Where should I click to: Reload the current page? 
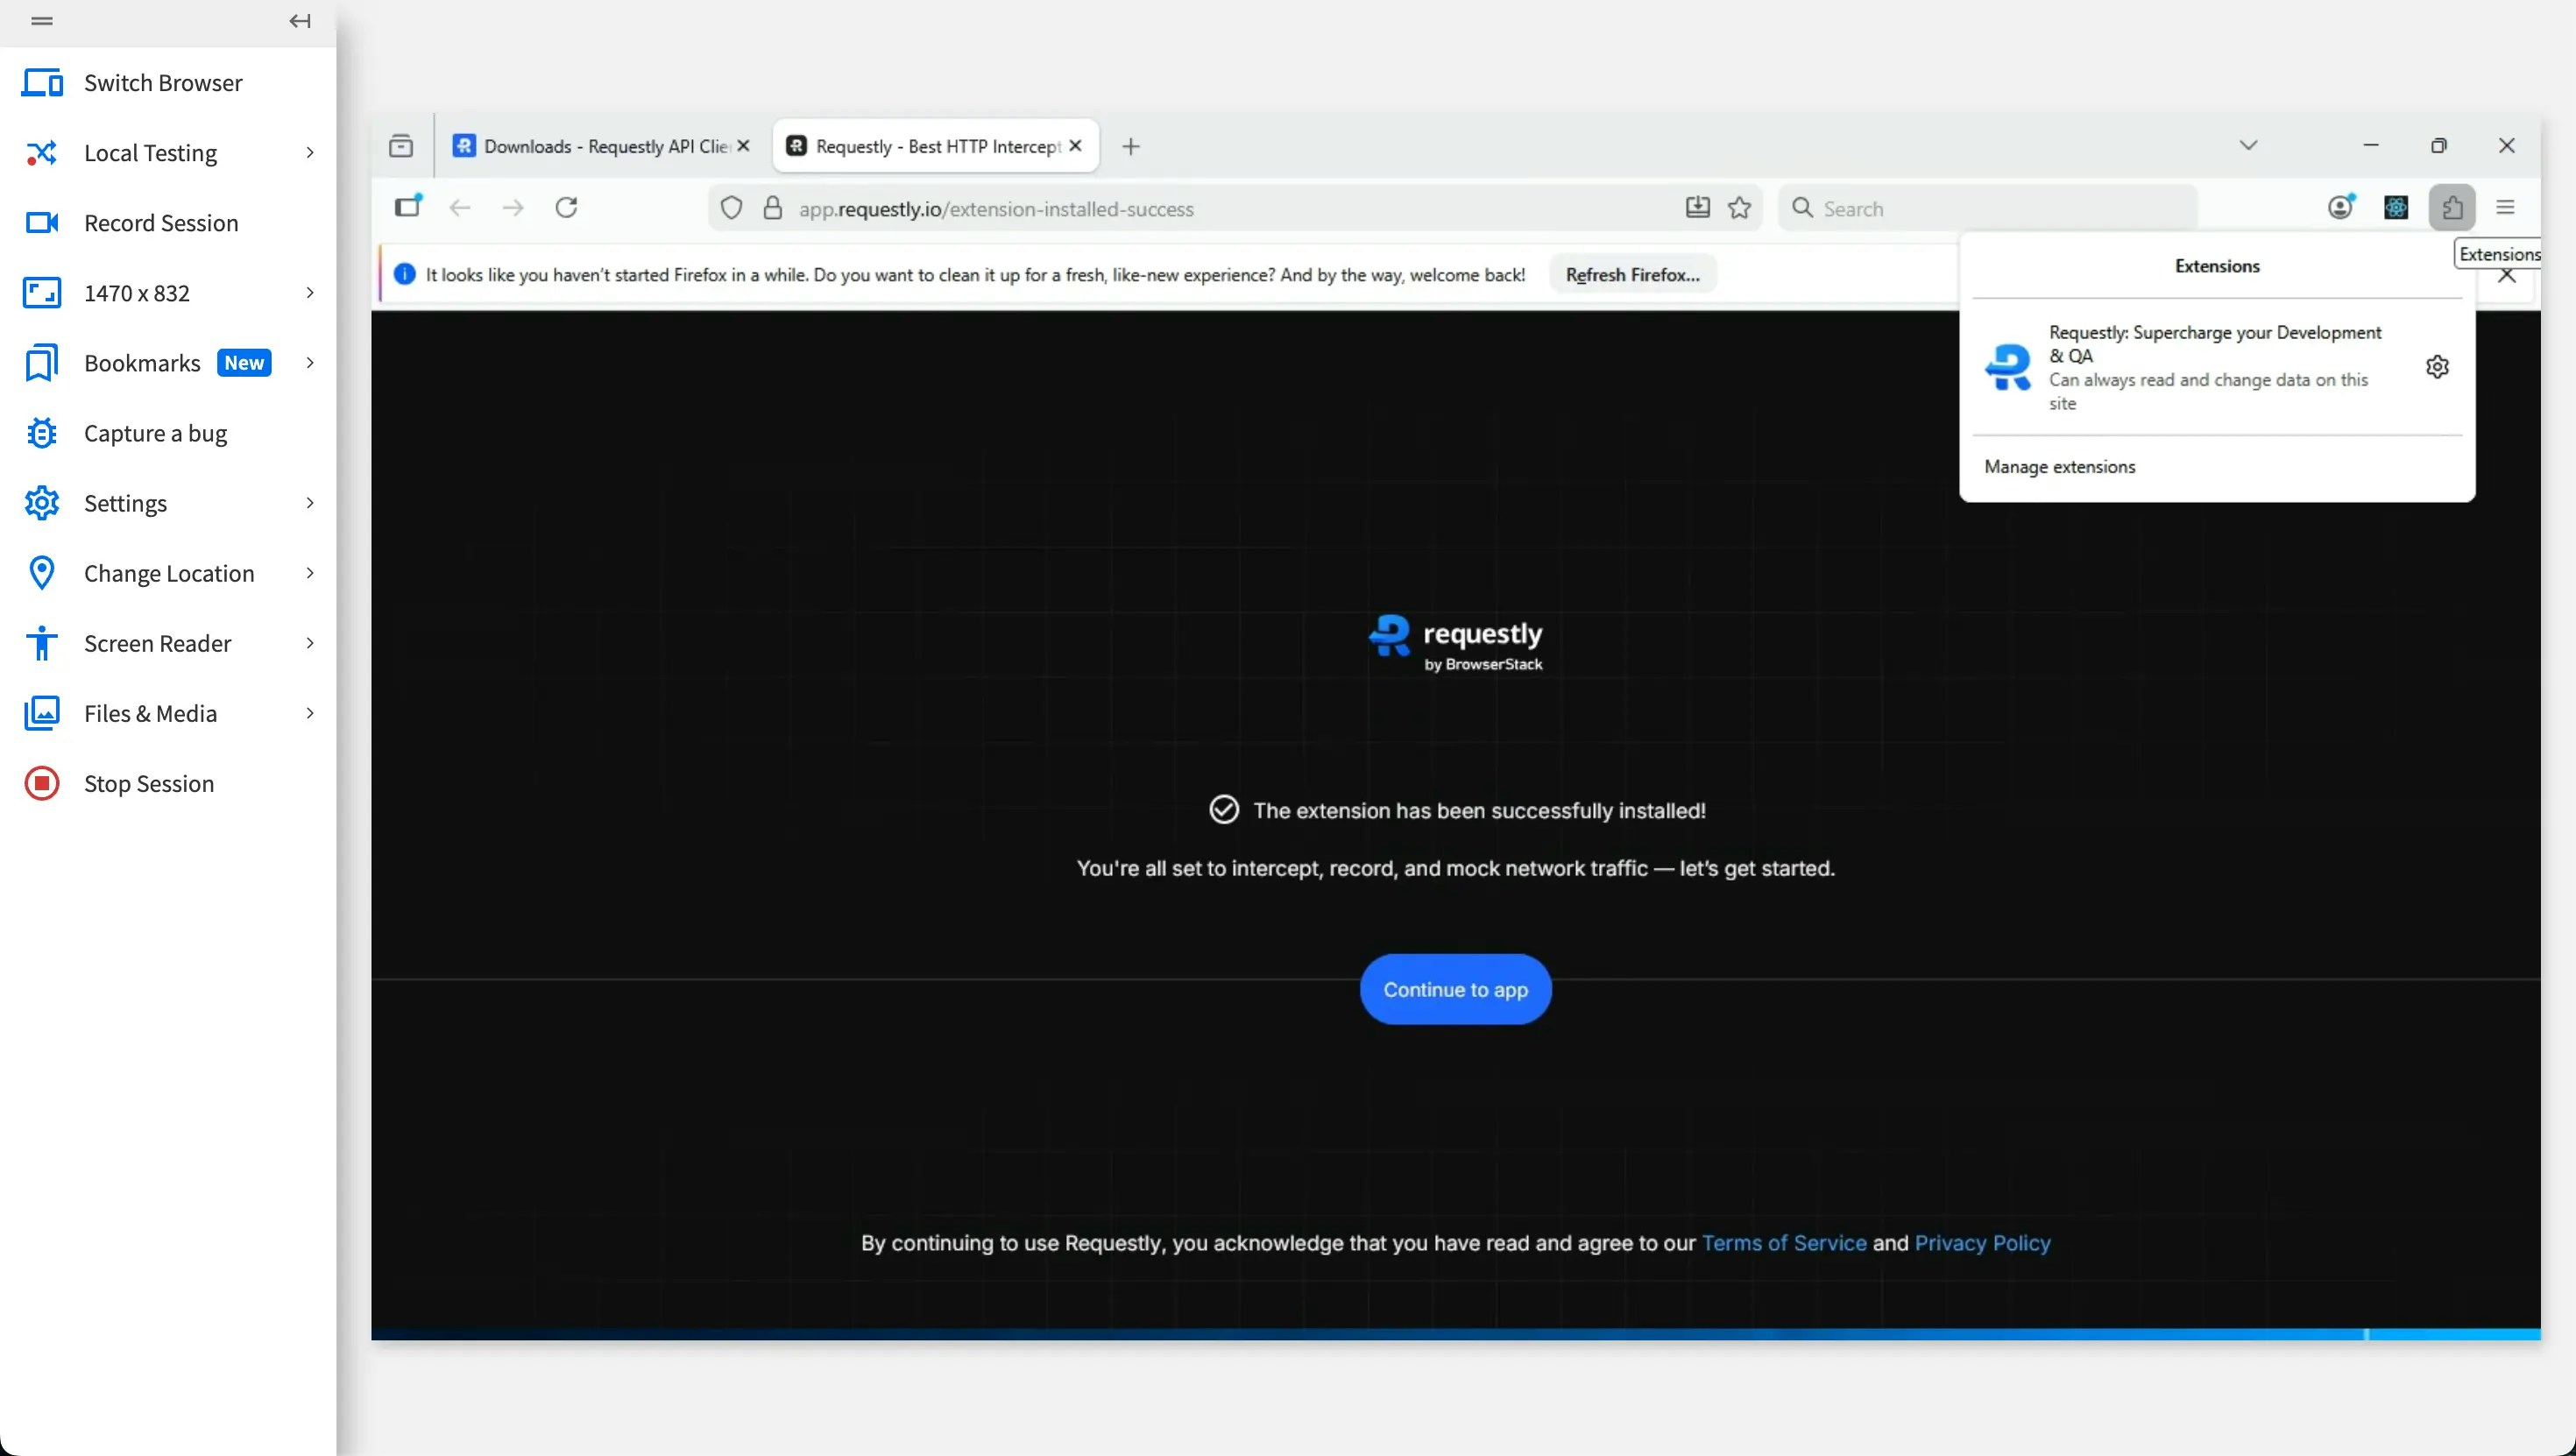tap(565, 207)
